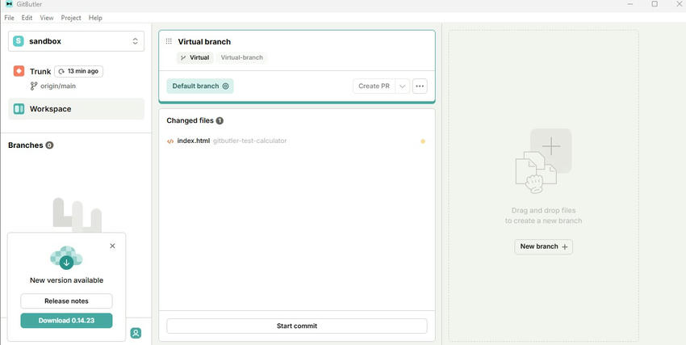The width and height of the screenshot is (686, 345).
Task: Click the Changed files count badge
Action: click(220, 120)
